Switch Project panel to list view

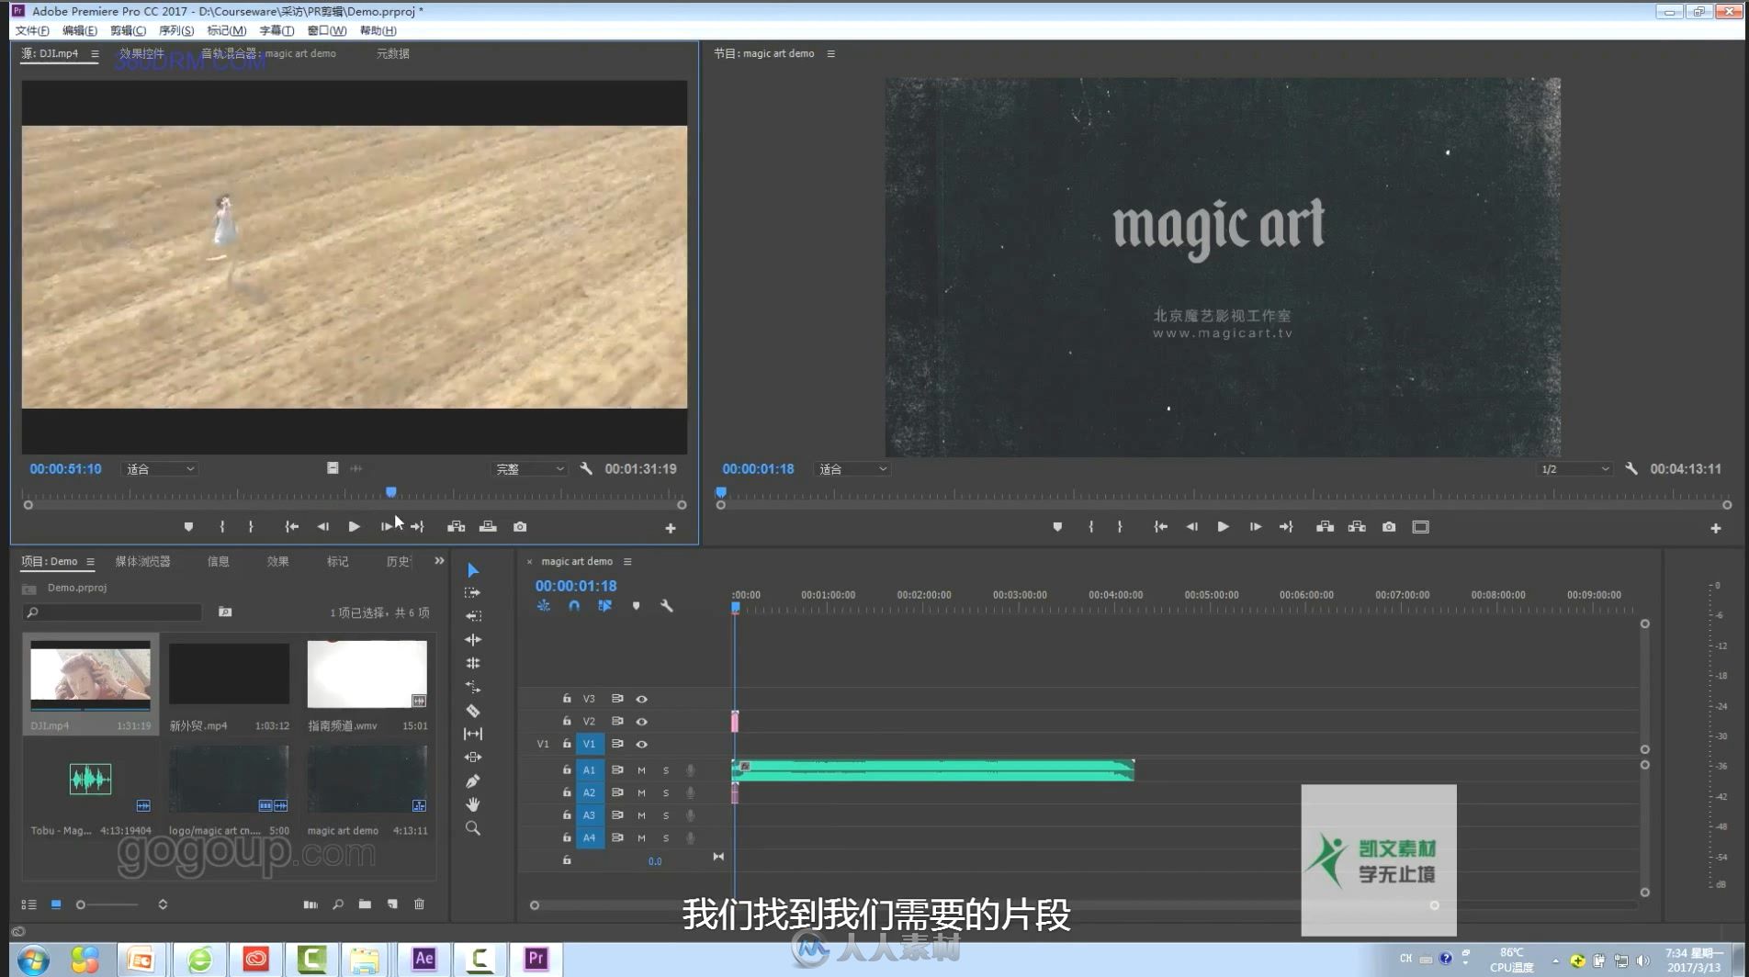click(28, 904)
